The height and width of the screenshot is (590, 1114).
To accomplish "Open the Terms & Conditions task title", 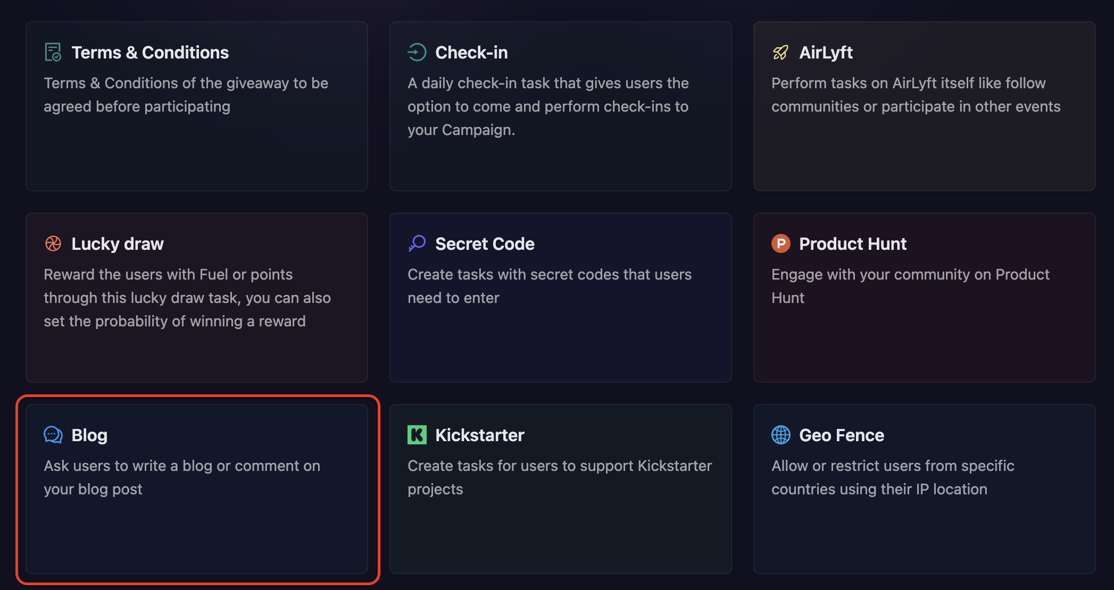I will (150, 53).
